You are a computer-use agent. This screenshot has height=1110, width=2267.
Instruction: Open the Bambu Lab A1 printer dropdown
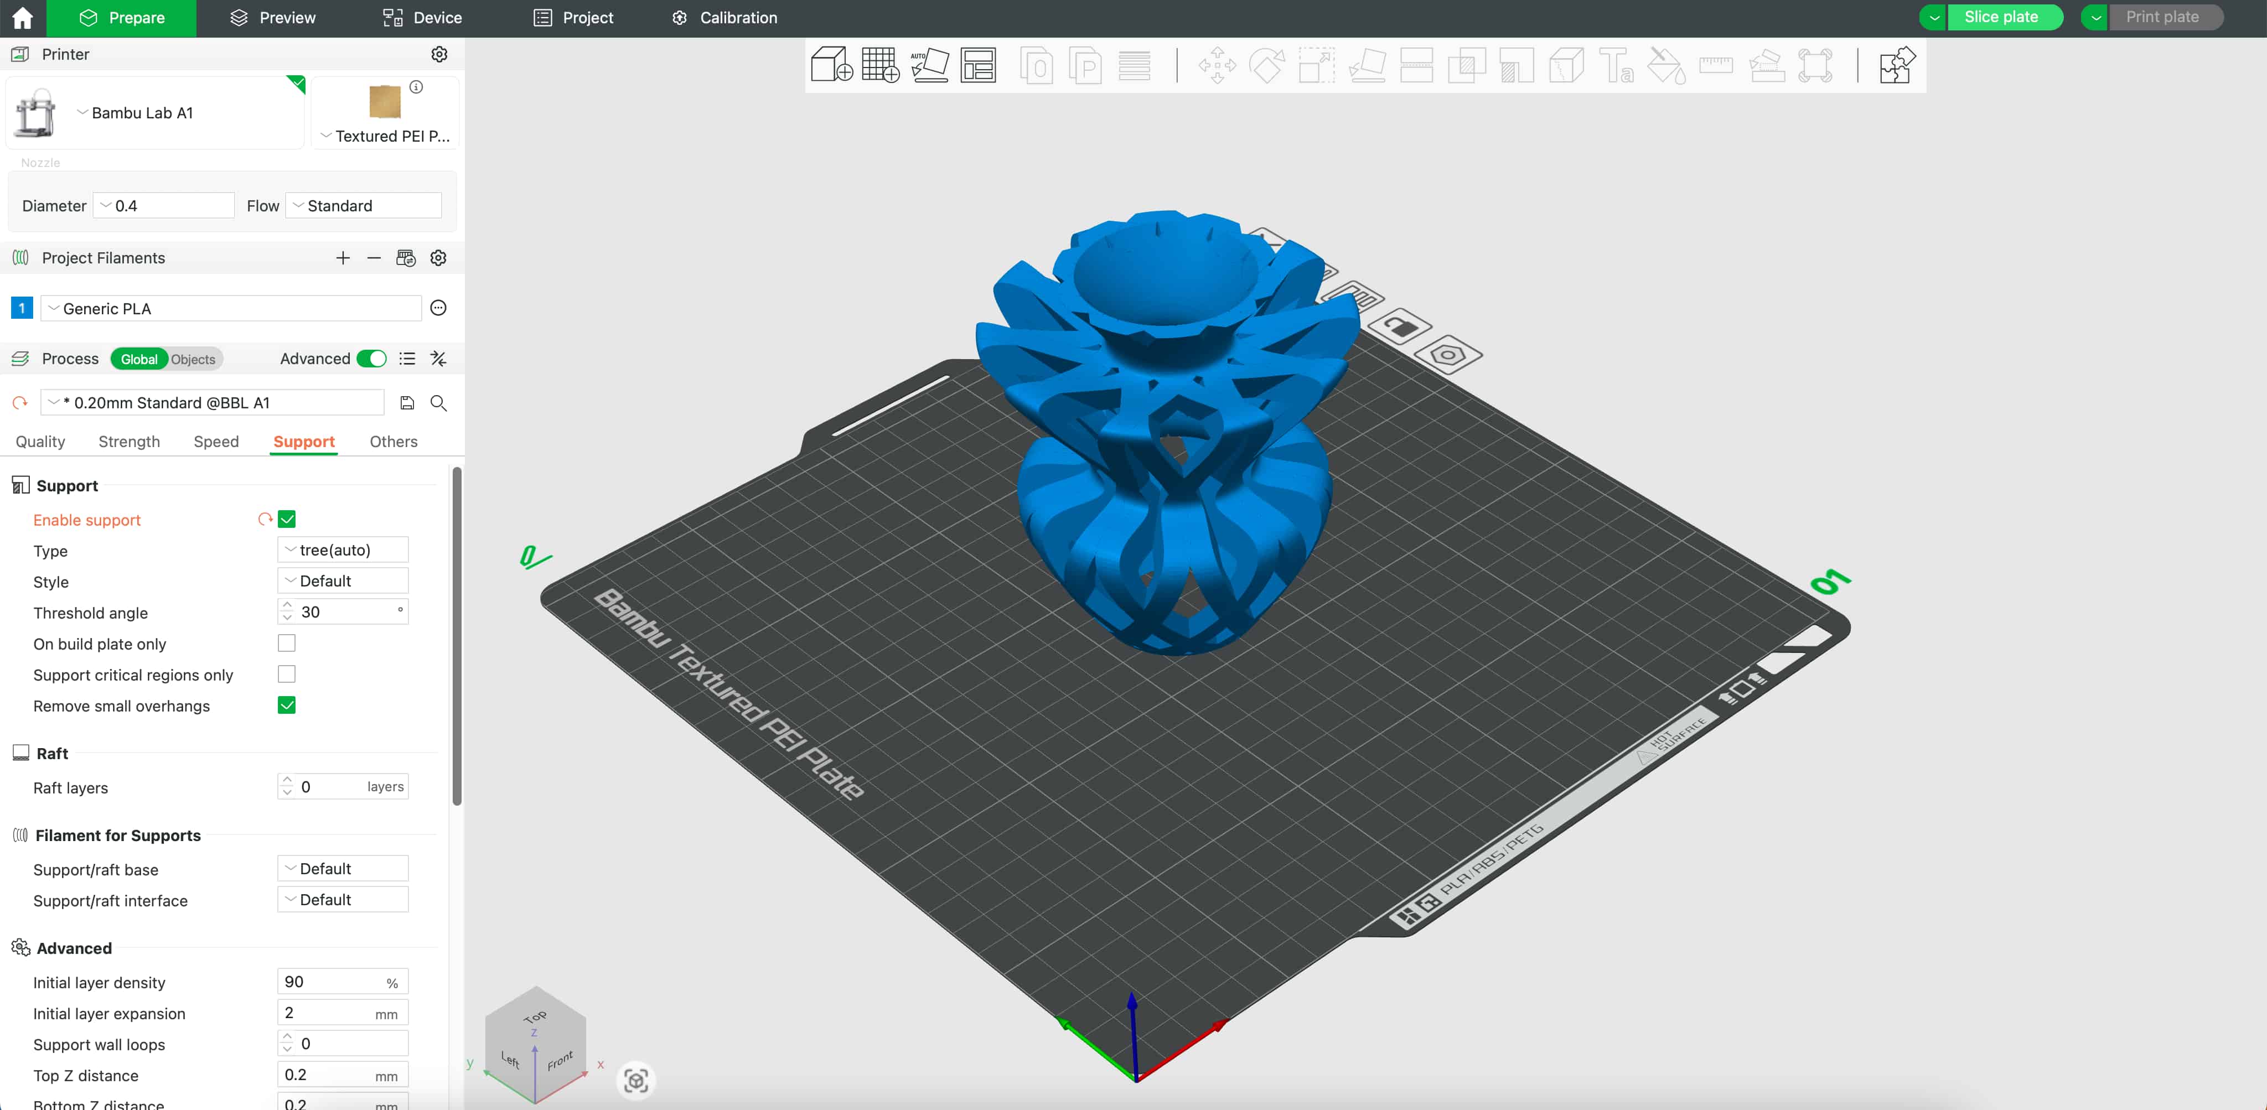(x=155, y=112)
